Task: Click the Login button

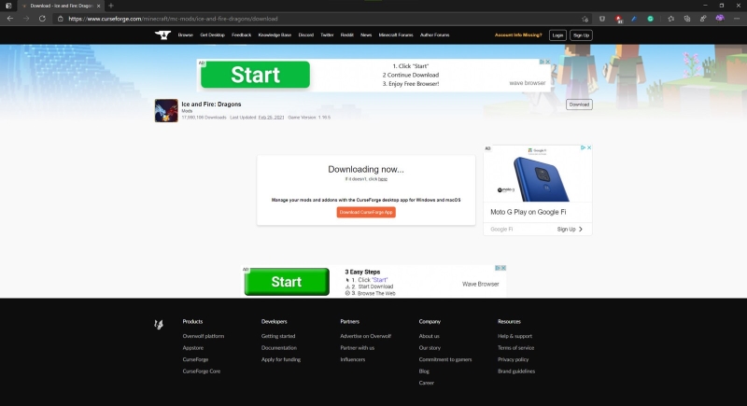Action: coord(557,35)
